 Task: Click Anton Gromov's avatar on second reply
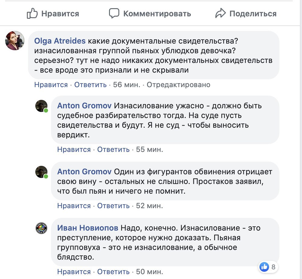[41, 172]
